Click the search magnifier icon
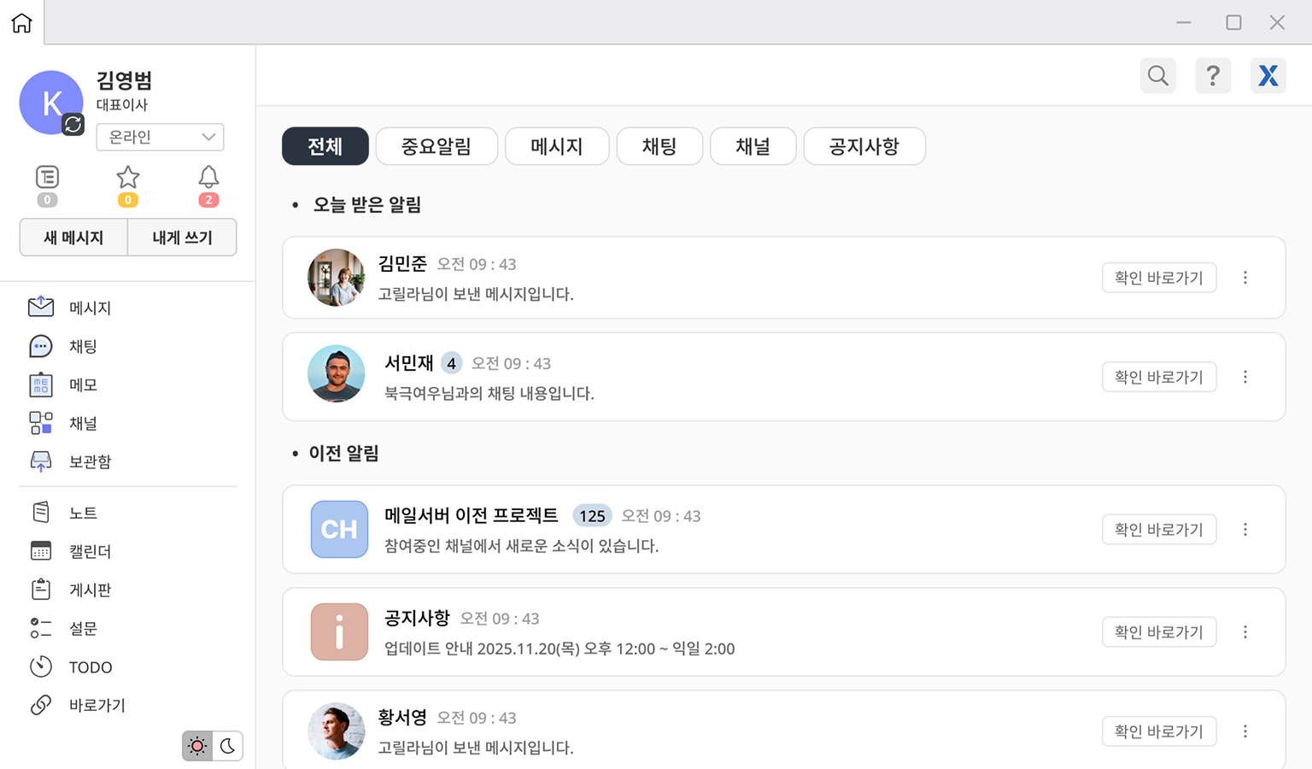Viewport: 1312px width, 769px height. pyautogui.click(x=1157, y=75)
